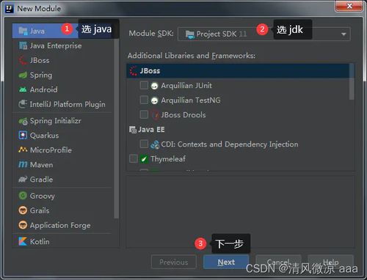Click the 'Java EE' group label
This screenshot has width=367, height=280.
(151, 130)
